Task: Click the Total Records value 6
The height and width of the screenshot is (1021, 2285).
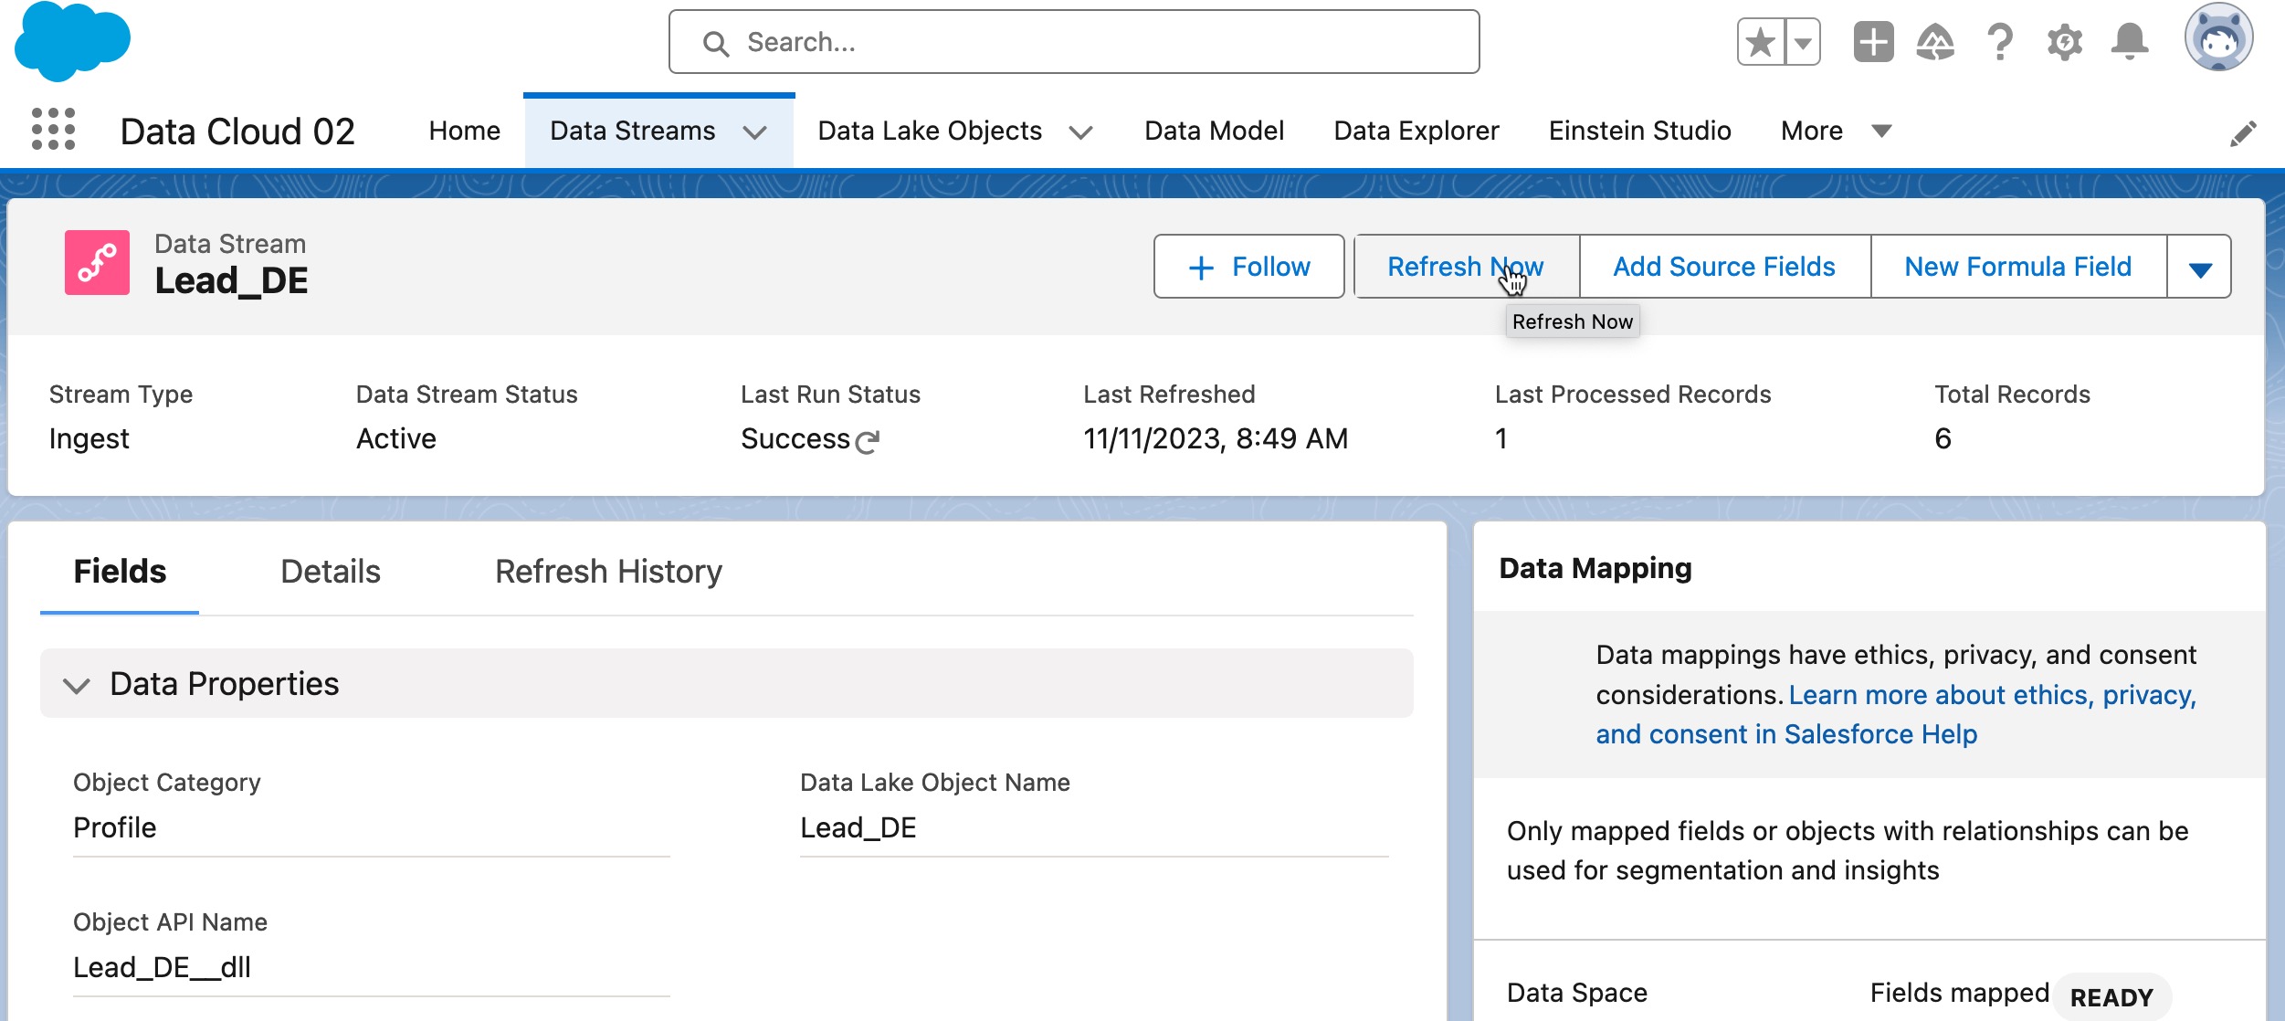Action: pyautogui.click(x=1943, y=439)
